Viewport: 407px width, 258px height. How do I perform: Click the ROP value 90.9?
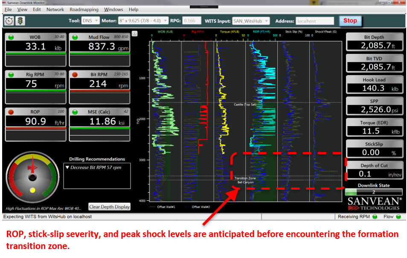click(35, 121)
